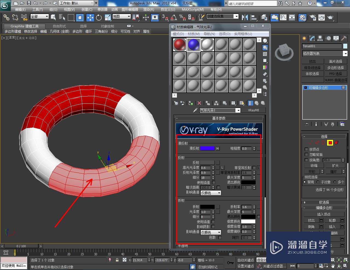Open 材质(M) menu in material editor
Image resolution: width=350 pixels, height=270 pixels.
coord(194,34)
